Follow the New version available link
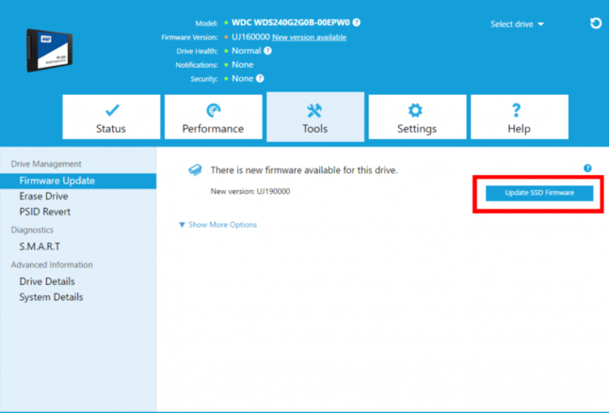This screenshot has height=413, width=609. click(309, 38)
